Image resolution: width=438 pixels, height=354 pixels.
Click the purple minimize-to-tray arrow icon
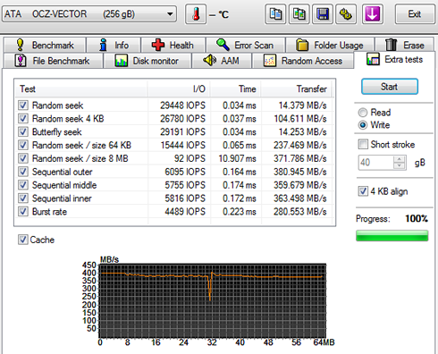(x=373, y=14)
